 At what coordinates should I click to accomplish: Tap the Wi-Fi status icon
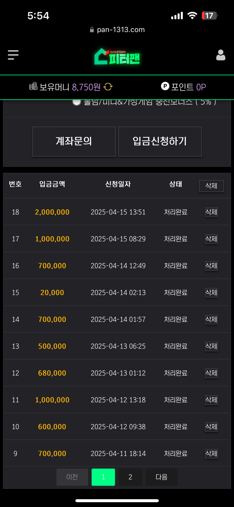[192, 15]
